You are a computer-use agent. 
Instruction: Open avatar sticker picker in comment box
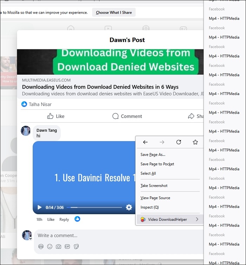click(41, 246)
